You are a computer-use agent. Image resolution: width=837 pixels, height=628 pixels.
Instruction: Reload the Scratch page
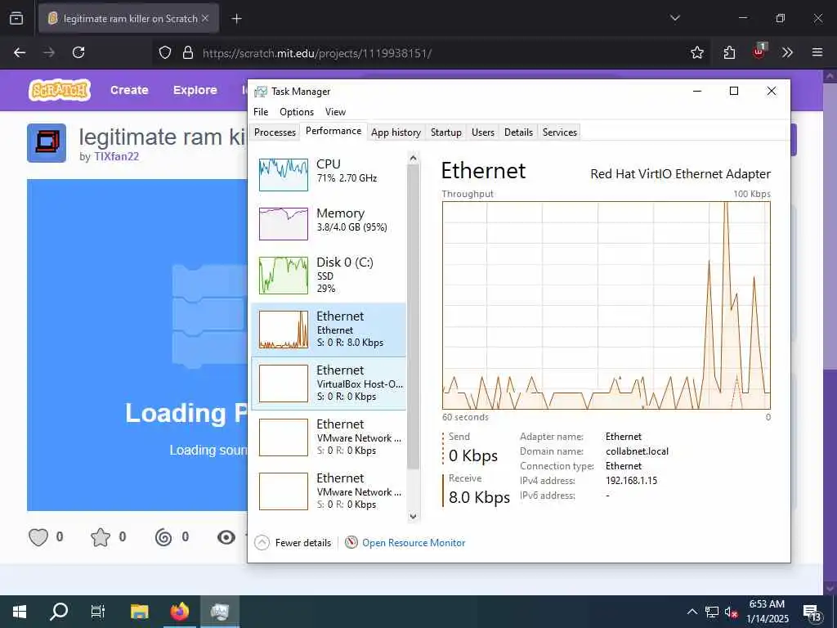click(x=78, y=52)
